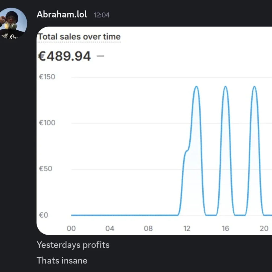Viewport: 272px width, 272px height.
Task: Click the dash beside the €489.94 total
Action: point(101,56)
